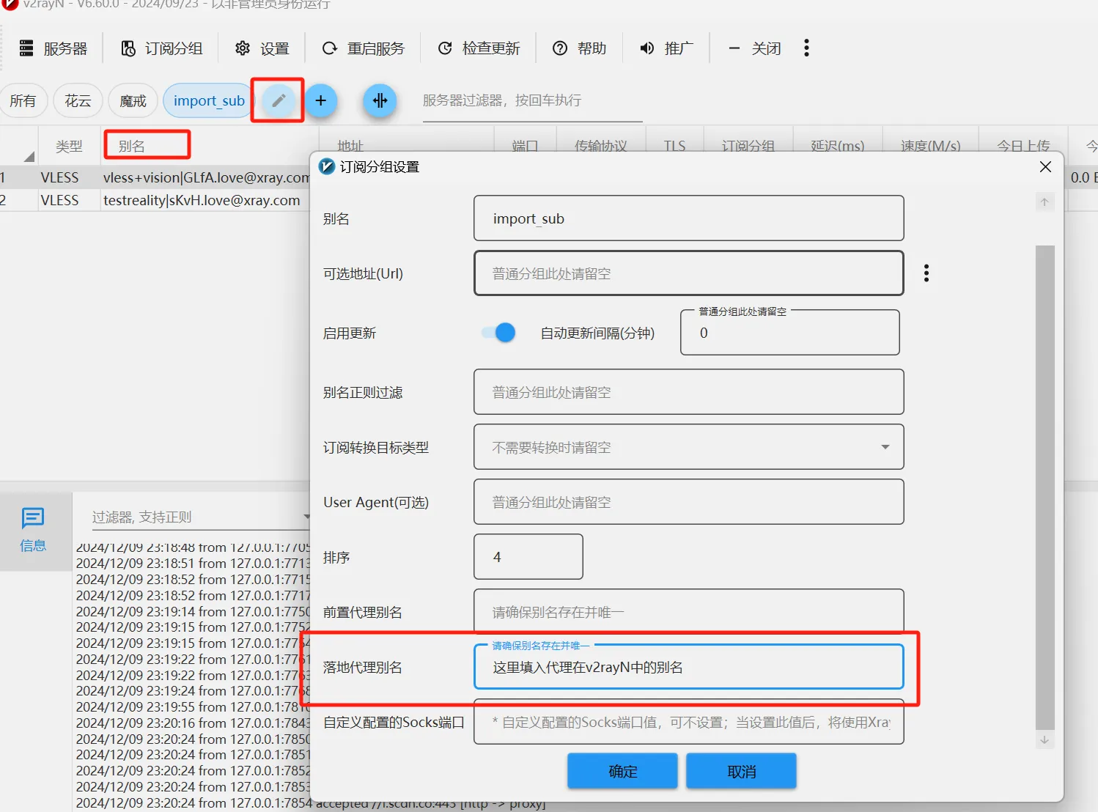Click the 检查更新 check update button
Screen dimensions: 1098x812
coord(479,48)
